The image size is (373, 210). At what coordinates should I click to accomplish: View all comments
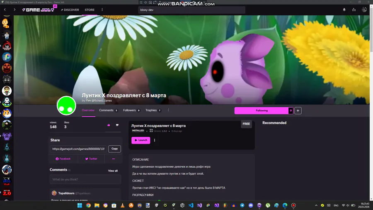tap(113, 171)
